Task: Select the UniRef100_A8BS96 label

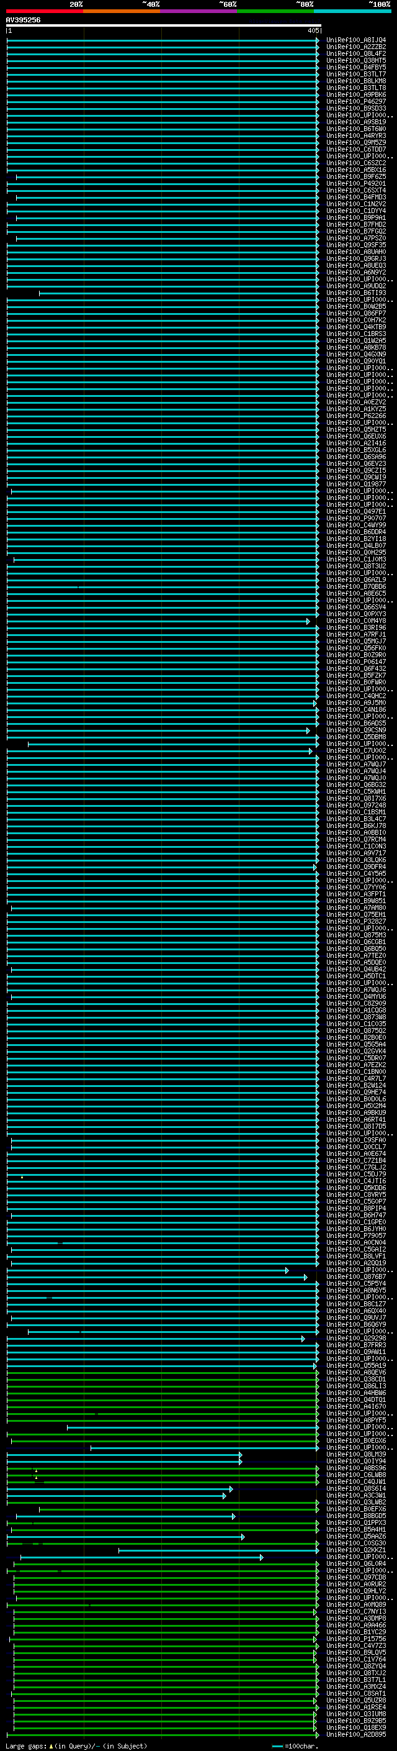Action: (x=356, y=1468)
